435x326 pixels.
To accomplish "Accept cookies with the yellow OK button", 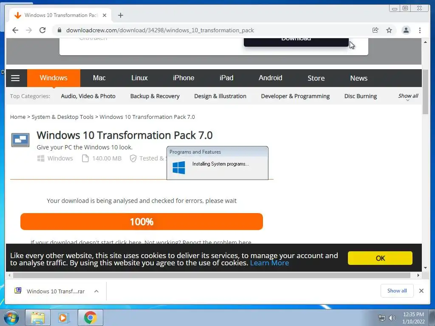I will tap(380, 258).
